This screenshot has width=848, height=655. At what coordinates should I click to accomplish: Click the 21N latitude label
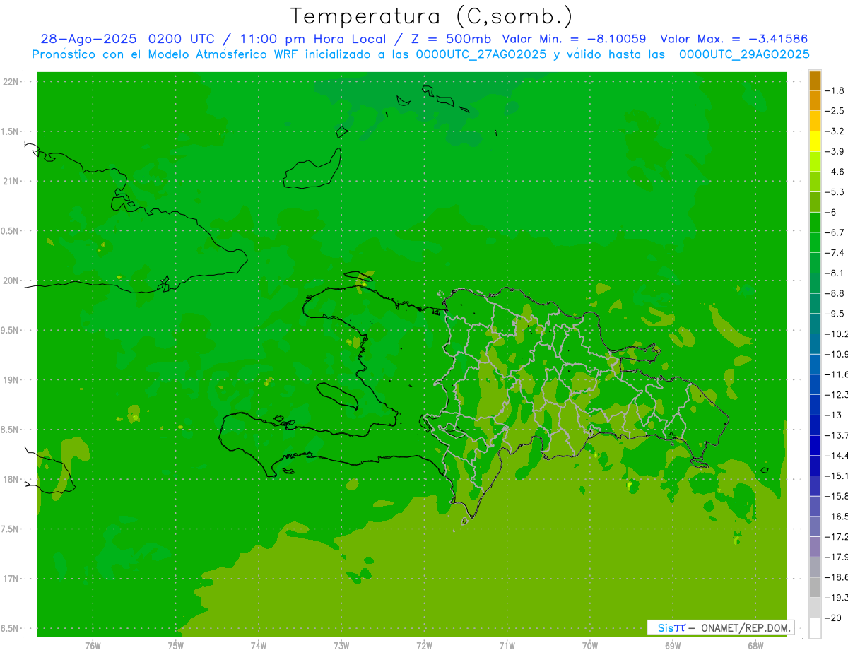11,181
